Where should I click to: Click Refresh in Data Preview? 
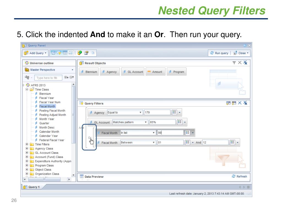(x=239, y=176)
